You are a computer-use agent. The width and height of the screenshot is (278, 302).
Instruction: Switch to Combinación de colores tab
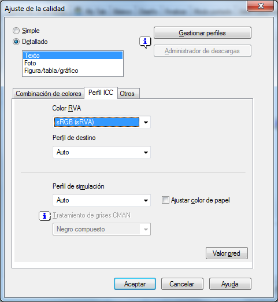point(49,94)
